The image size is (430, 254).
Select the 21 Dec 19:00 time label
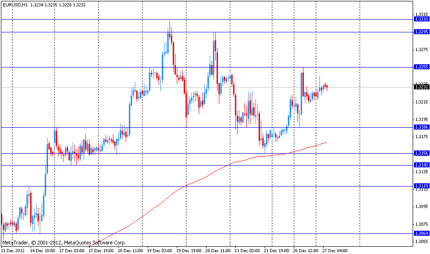tap(276, 250)
